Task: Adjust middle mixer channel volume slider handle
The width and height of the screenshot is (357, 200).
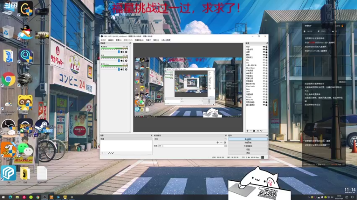Action: 119,61
